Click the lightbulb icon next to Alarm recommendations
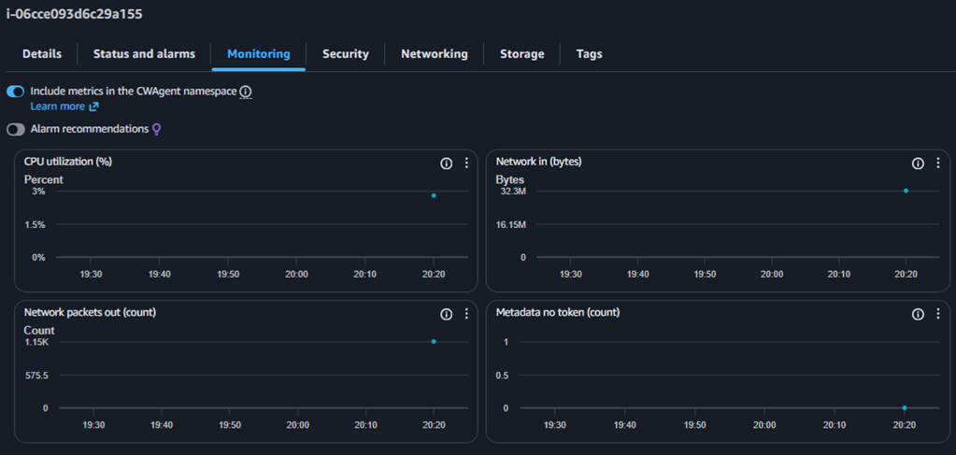The image size is (956, 455). pyautogui.click(x=157, y=129)
